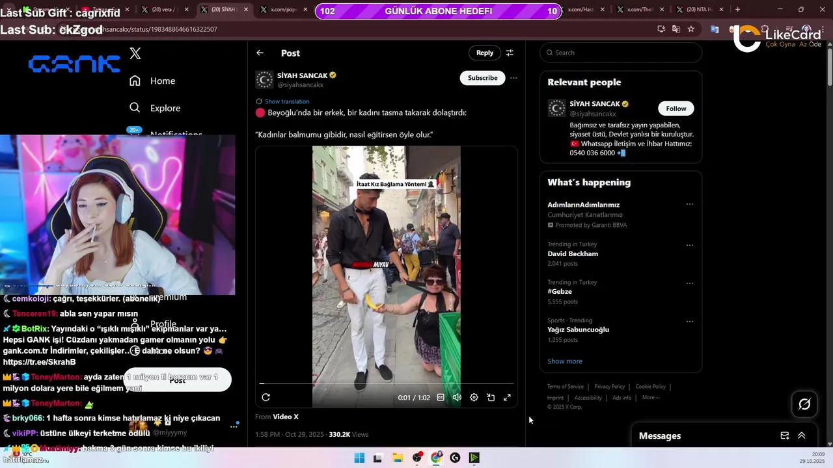Open the David Beckham trending topic
This screenshot has height=468, width=833.
point(573,253)
